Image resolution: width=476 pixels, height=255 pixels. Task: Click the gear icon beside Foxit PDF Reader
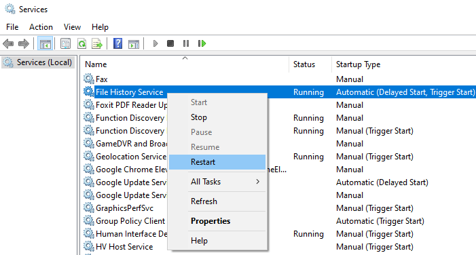pyautogui.click(x=89, y=104)
